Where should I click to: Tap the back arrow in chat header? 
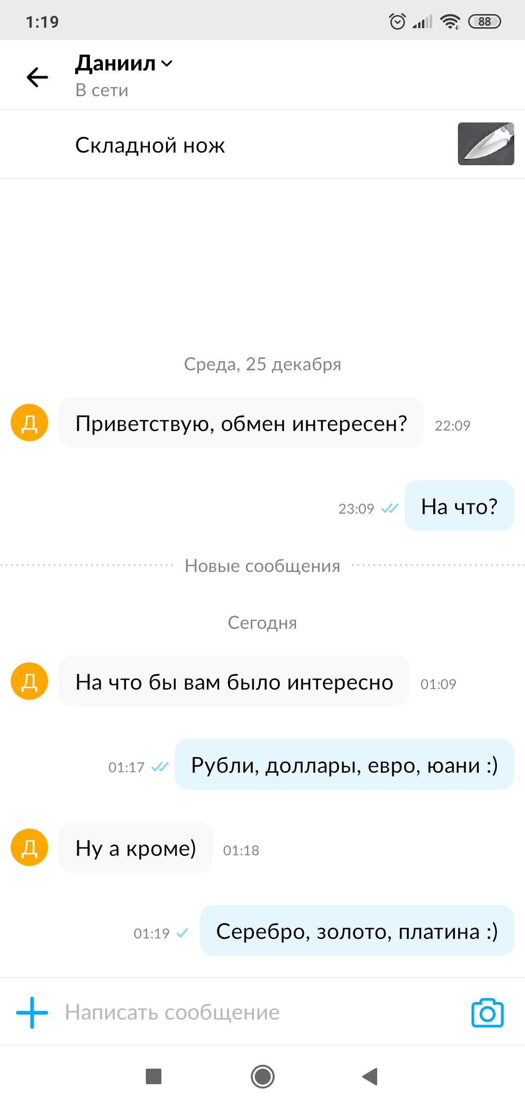tap(37, 77)
